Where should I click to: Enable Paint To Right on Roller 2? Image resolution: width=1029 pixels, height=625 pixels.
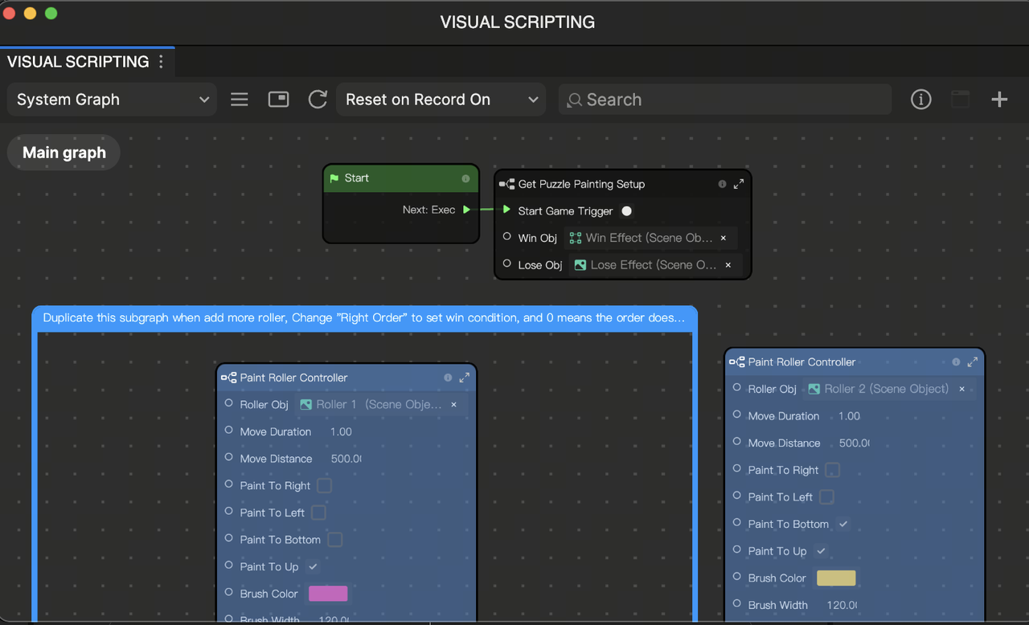point(833,470)
